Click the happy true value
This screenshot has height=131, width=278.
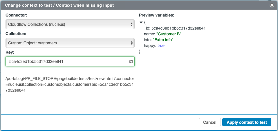(161, 46)
